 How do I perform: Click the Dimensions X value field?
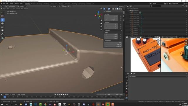[x=113, y=42]
